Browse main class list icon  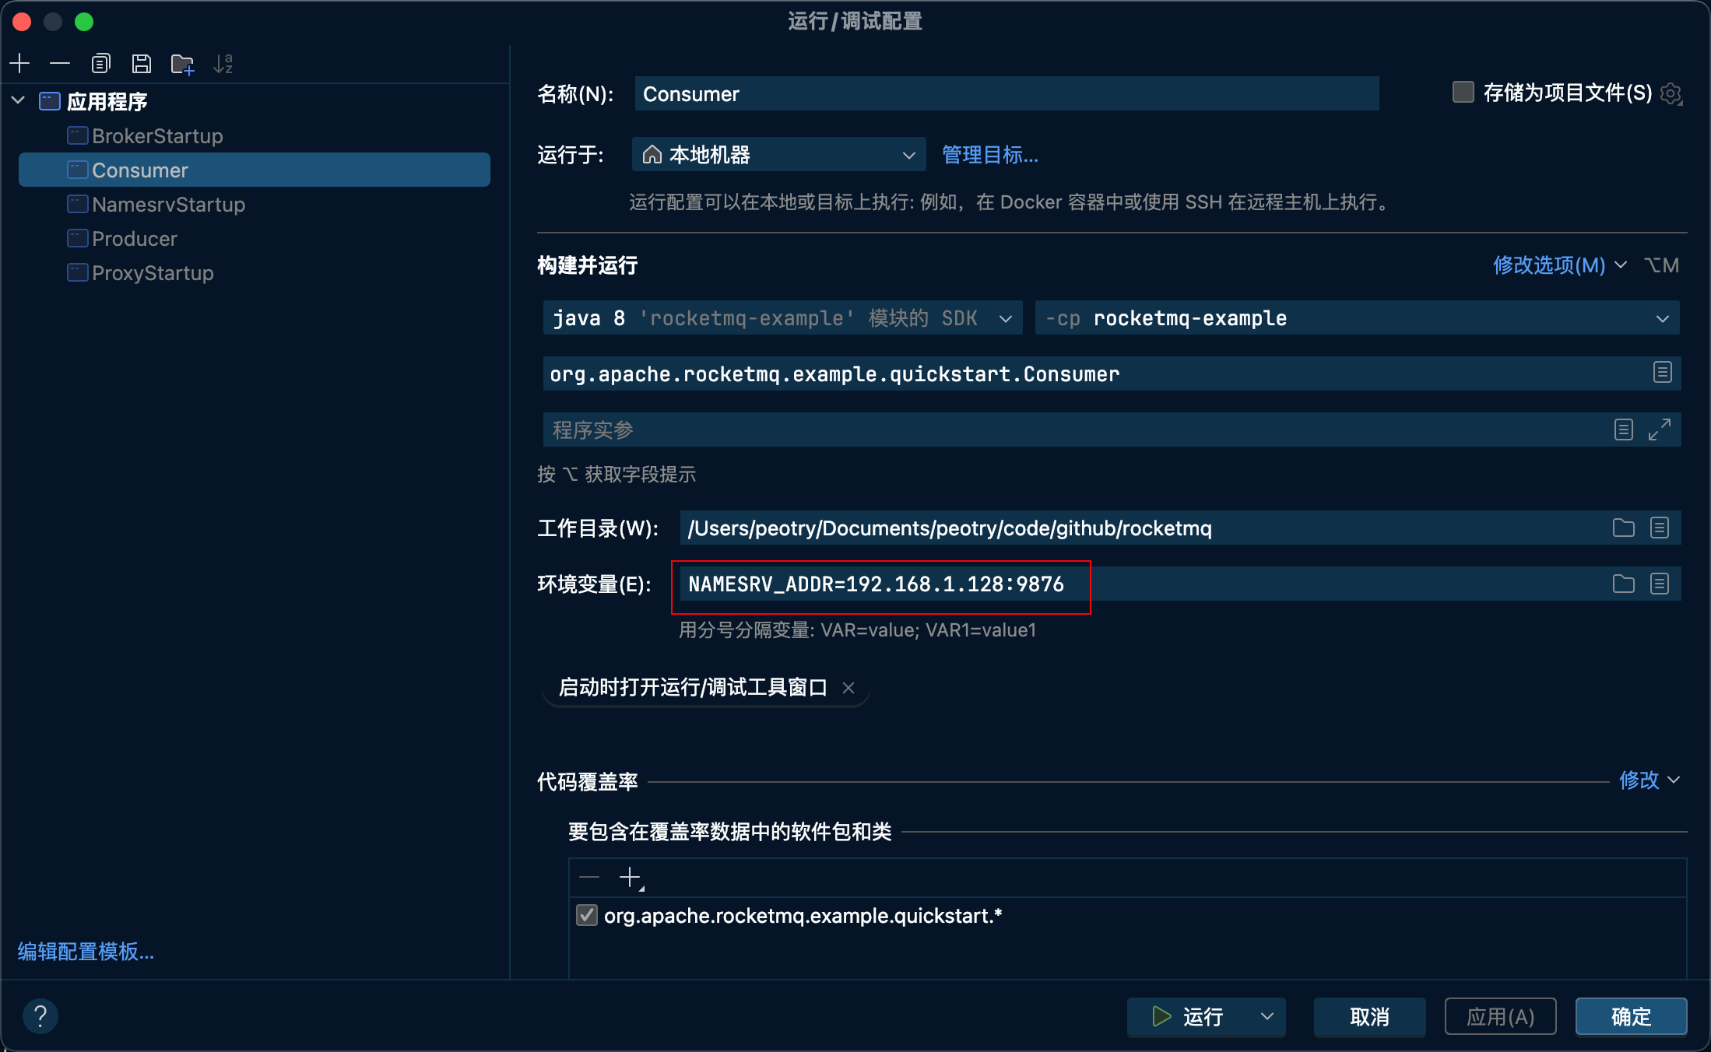(x=1662, y=373)
